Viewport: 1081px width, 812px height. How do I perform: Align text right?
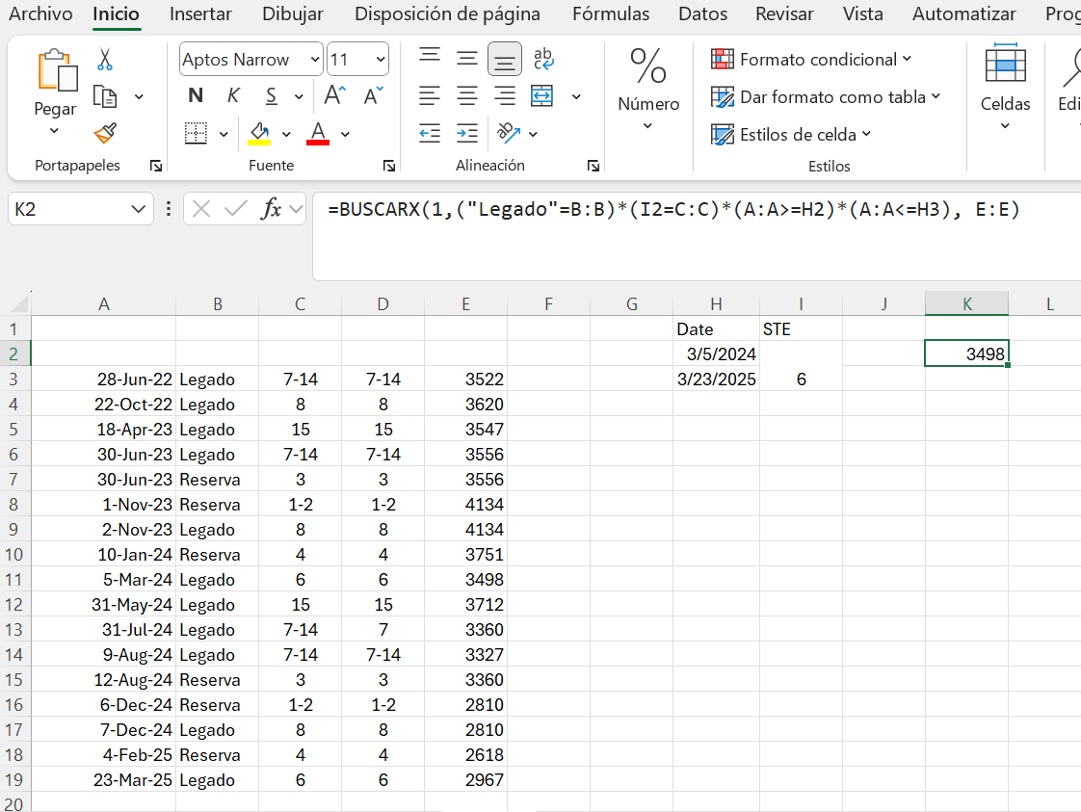505,95
